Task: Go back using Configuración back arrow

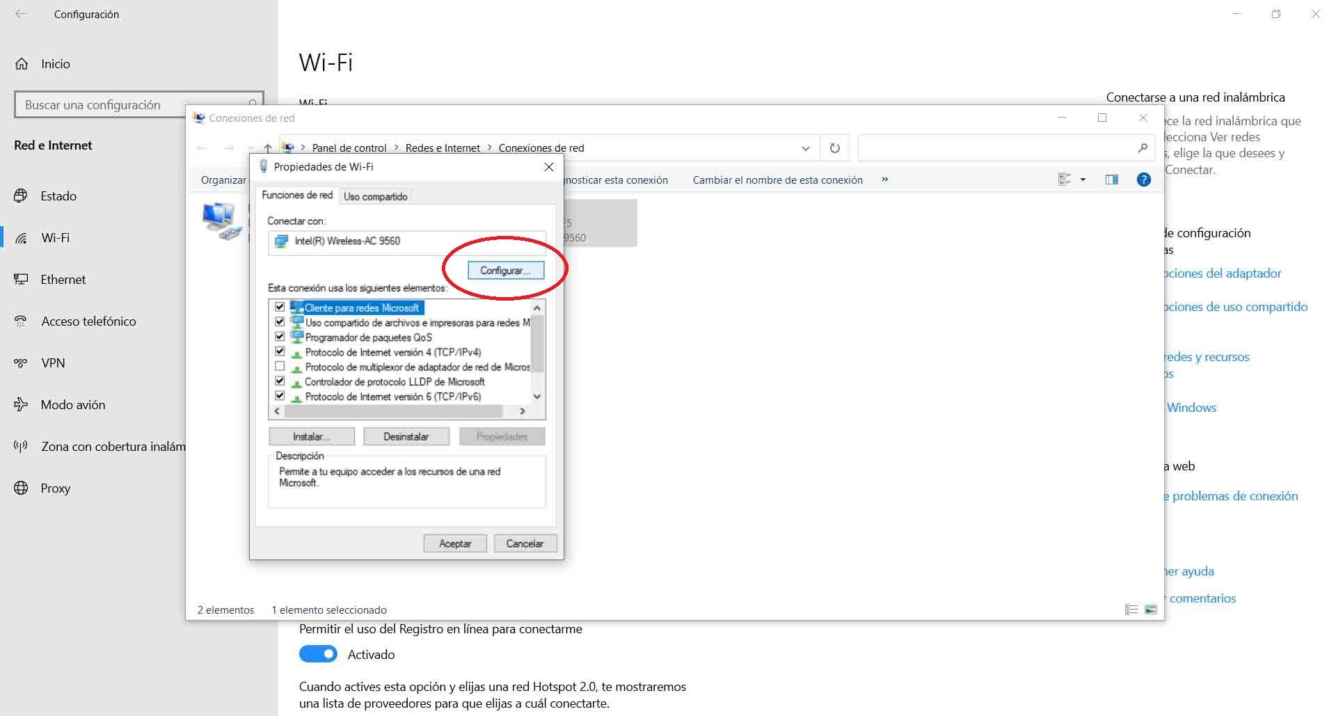Action: coord(21,14)
